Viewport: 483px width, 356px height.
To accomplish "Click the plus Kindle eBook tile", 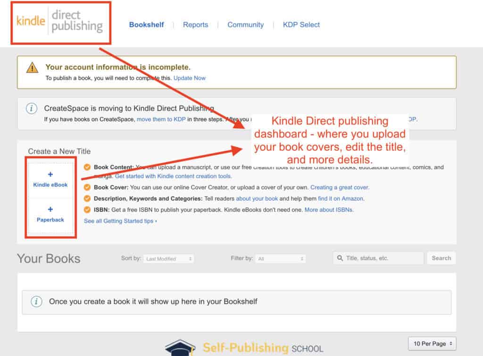I will [x=50, y=180].
